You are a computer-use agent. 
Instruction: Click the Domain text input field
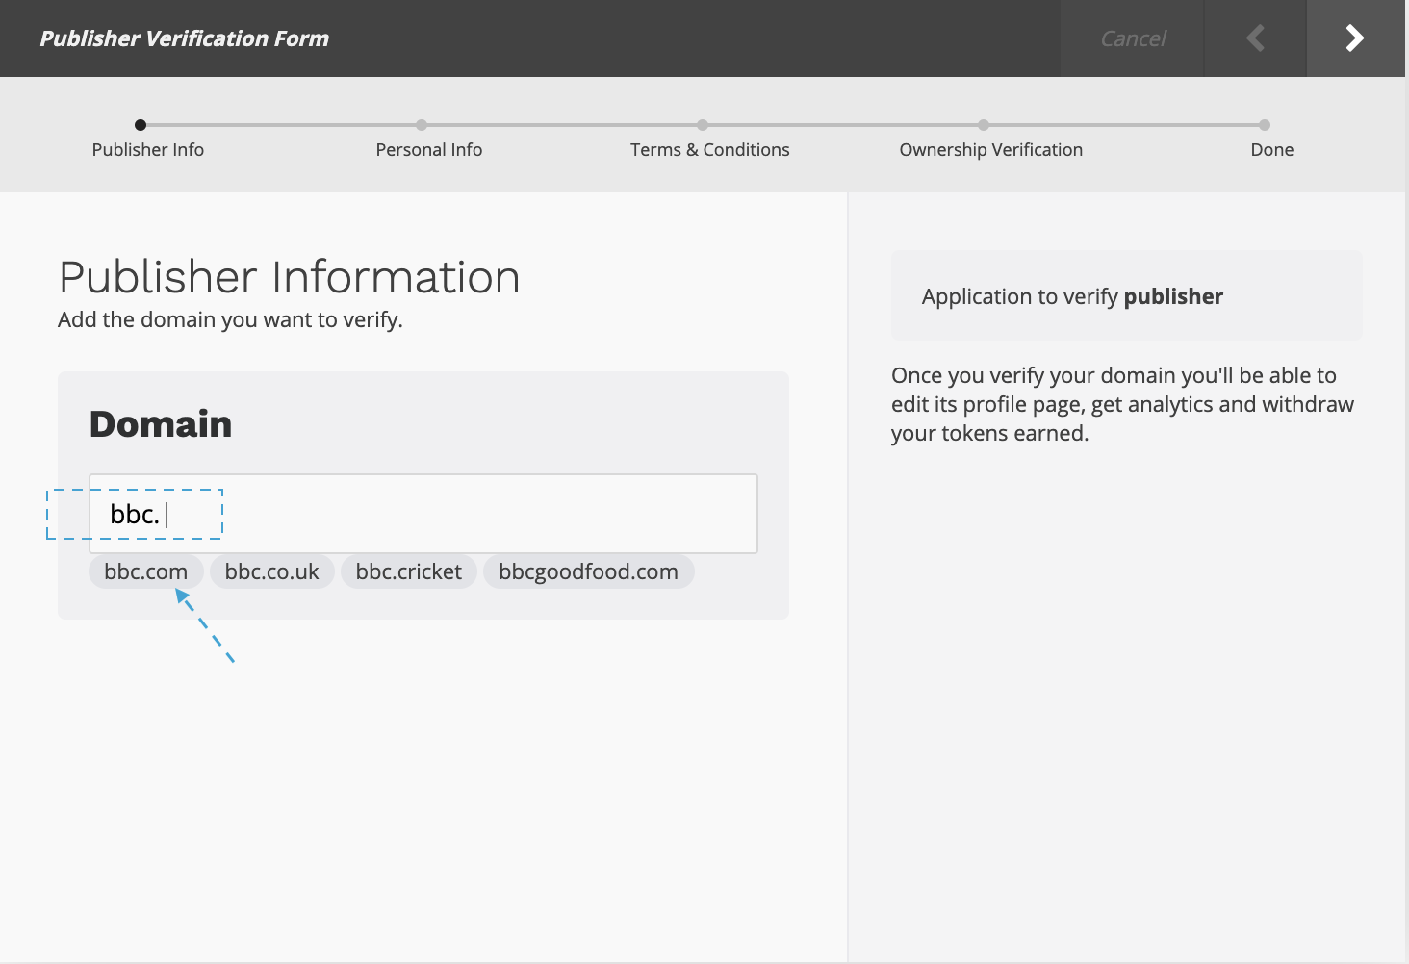point(423,514)
